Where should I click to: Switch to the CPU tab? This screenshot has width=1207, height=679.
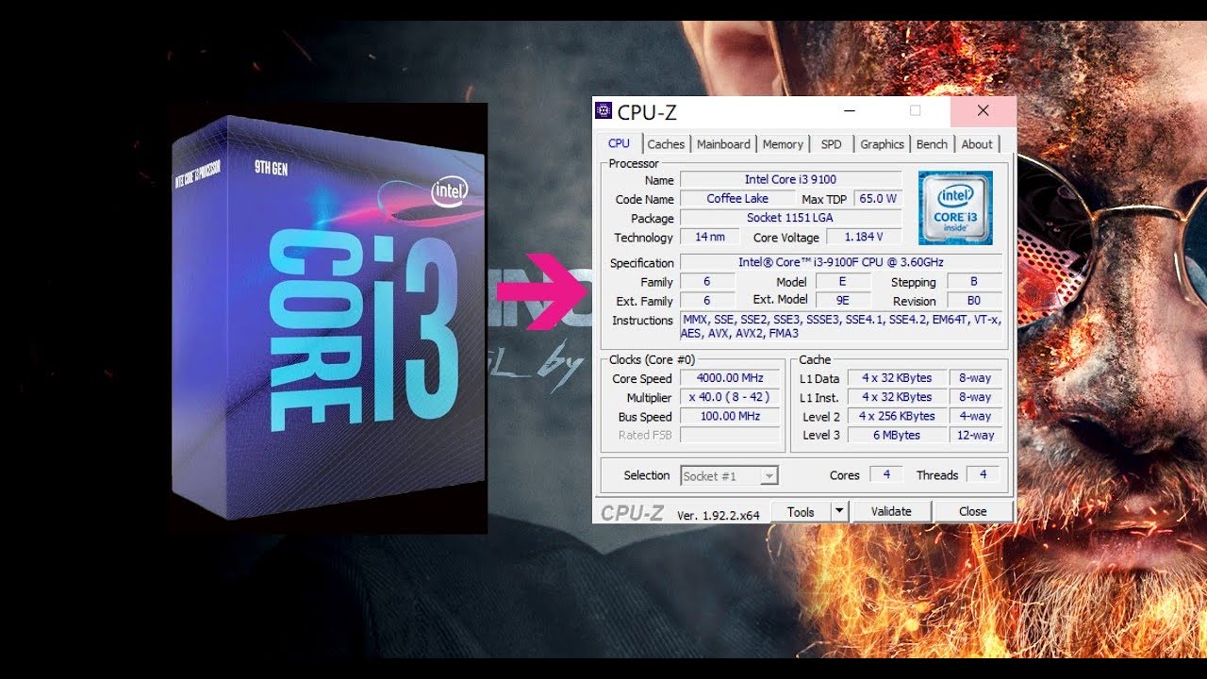619,143
